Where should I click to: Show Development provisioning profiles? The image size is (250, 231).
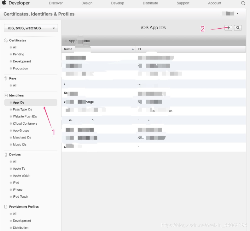(x=22, y=221)
